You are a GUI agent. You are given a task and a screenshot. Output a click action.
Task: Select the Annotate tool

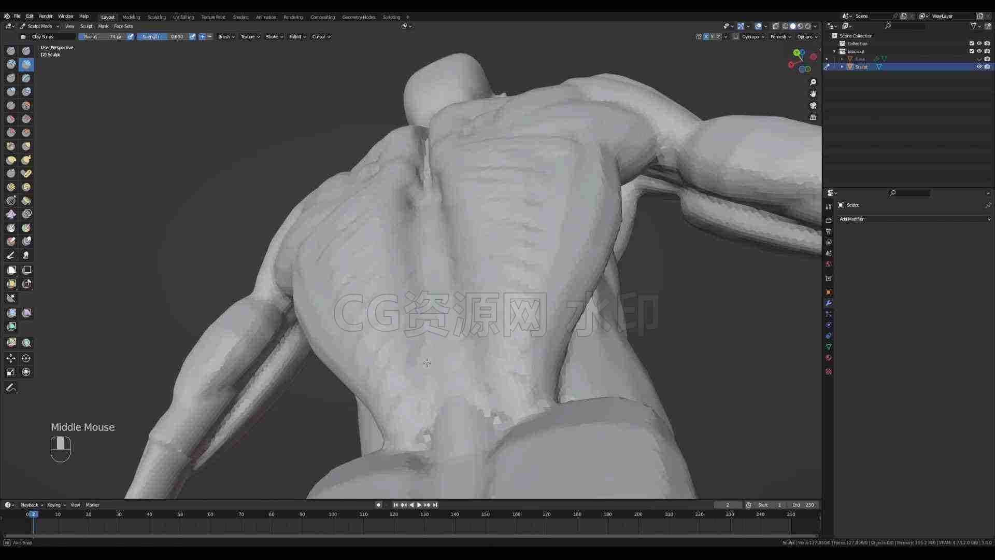point(11,388)
